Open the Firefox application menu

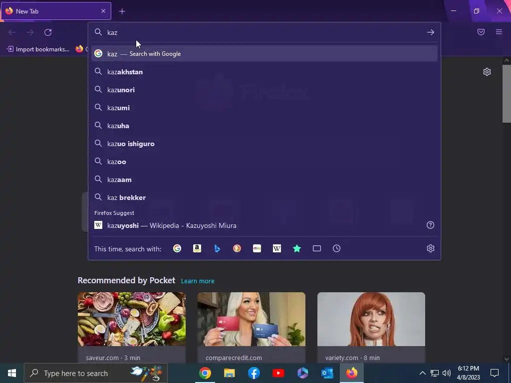(x=499, y=32)
